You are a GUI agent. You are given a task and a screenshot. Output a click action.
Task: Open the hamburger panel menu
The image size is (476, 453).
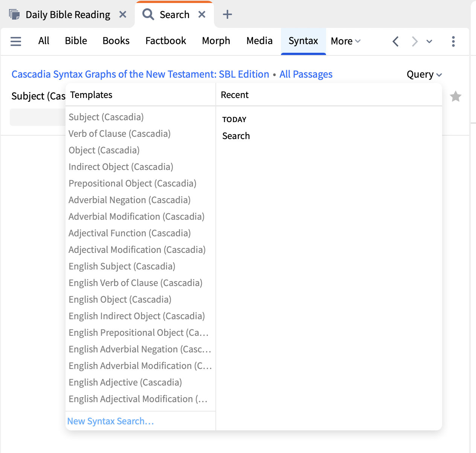16,41
